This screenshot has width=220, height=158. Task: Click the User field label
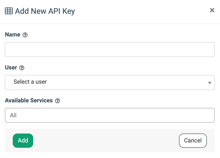[11, 68]
